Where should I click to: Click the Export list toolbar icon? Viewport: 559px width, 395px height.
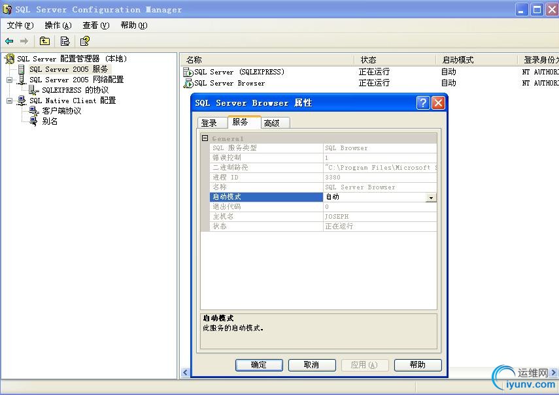65,41
